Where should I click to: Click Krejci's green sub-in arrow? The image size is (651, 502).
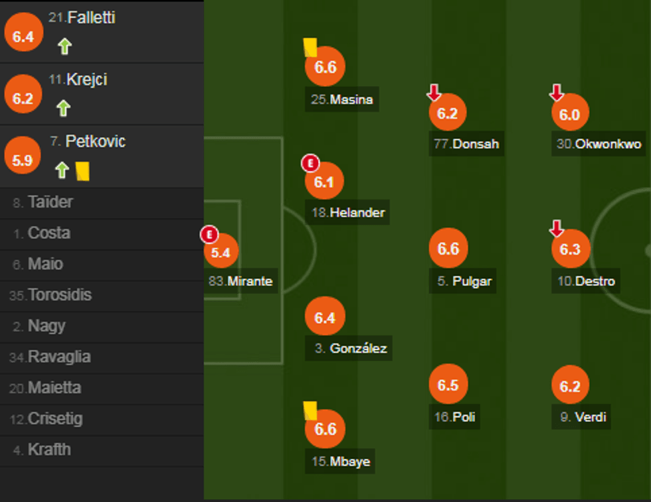(64, 108)
